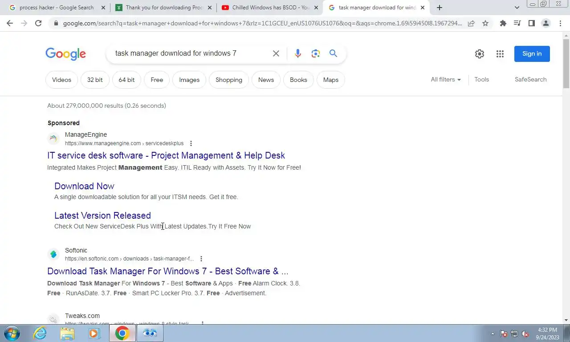Viewport: 570px width, 342px height.
Task: Show hidden system tray icons
Action: (x=493, y=334)
